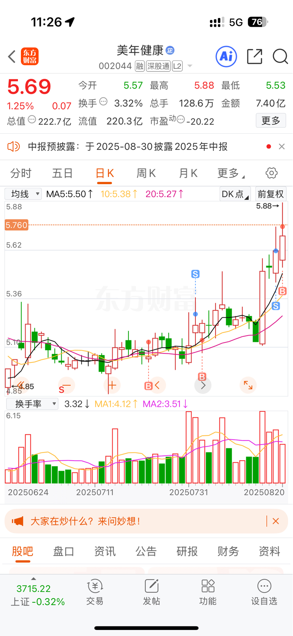This screenshot has width=293, height=636.
Task: Tap the info icon next to 市盈动
Action: click(181, 120)
